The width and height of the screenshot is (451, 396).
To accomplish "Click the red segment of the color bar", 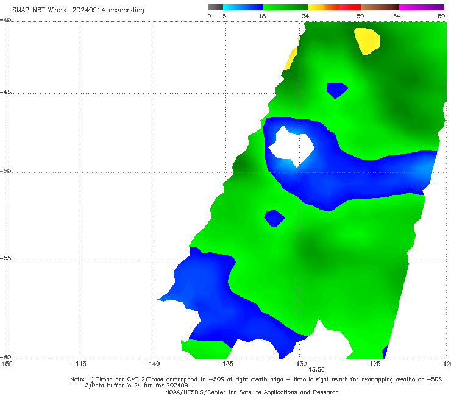I will tap(350, 7).
